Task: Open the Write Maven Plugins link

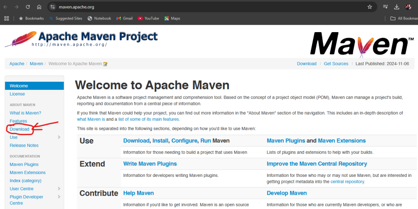Action: pos(150,164)
